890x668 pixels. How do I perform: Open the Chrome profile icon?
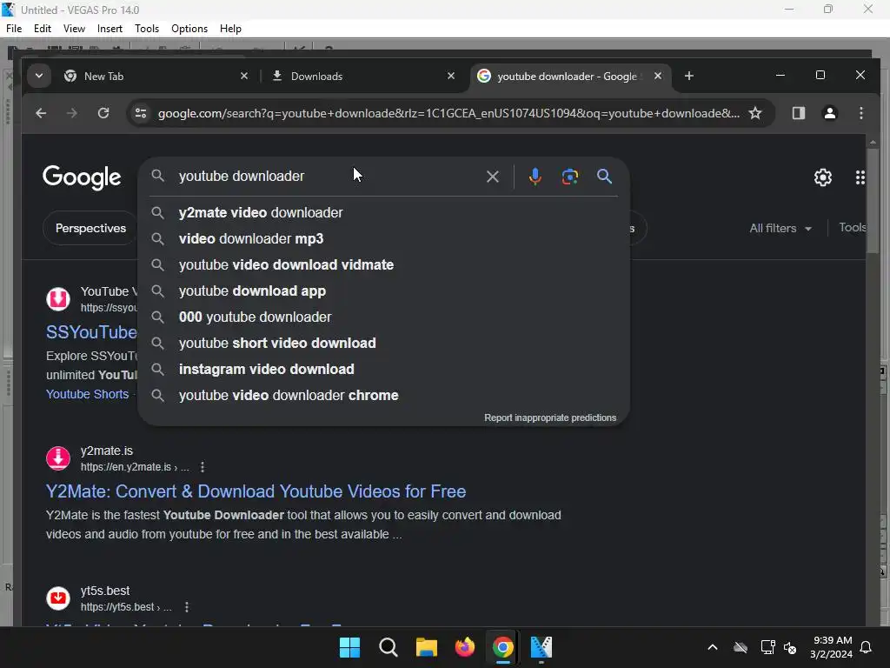pos(830,113)
